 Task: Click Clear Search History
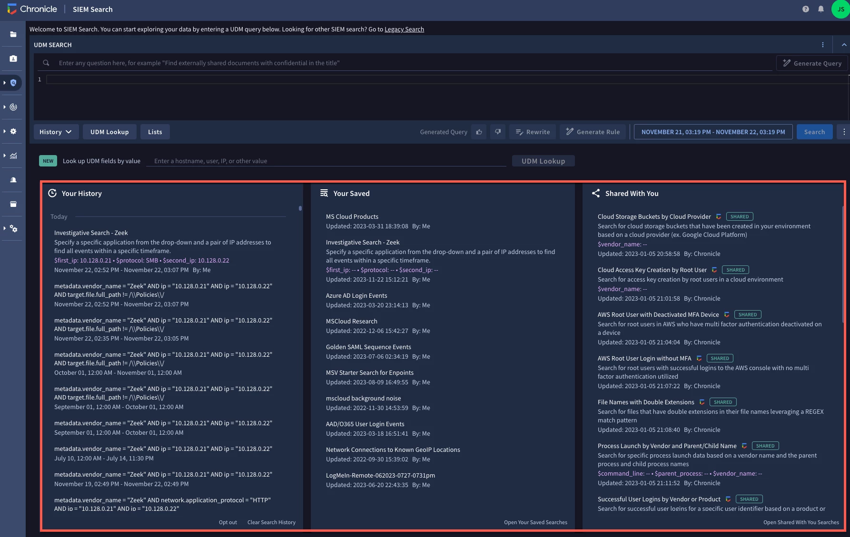point(271,522)
